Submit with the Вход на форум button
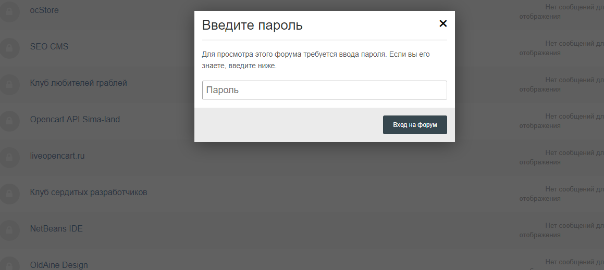This screenshot has height=270, width=604. 415,125
